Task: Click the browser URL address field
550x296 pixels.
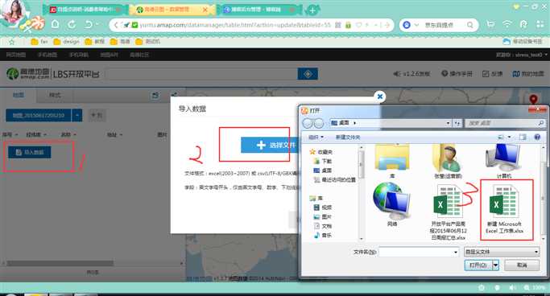Action: [x=235, y=25]
